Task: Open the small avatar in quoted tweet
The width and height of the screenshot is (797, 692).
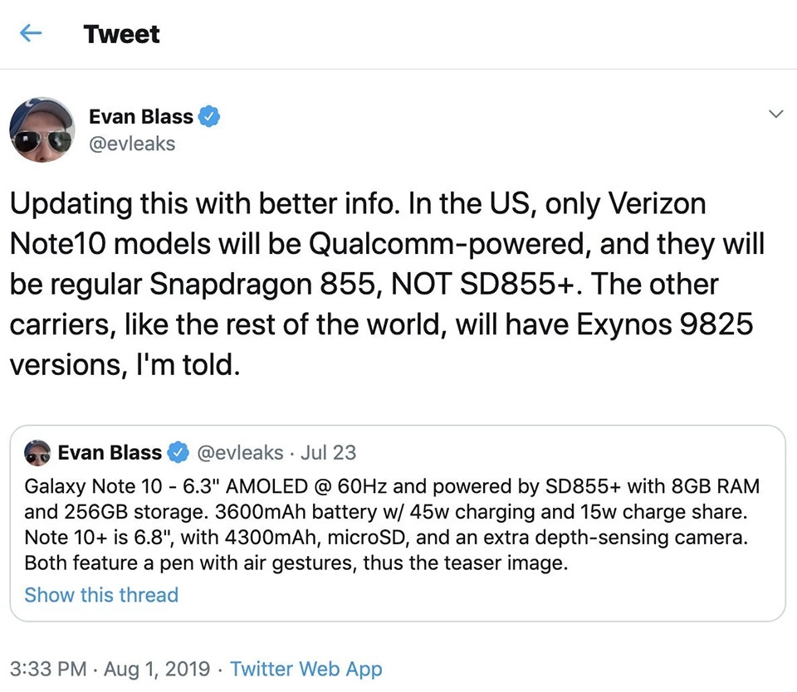Action: [37, 453]
